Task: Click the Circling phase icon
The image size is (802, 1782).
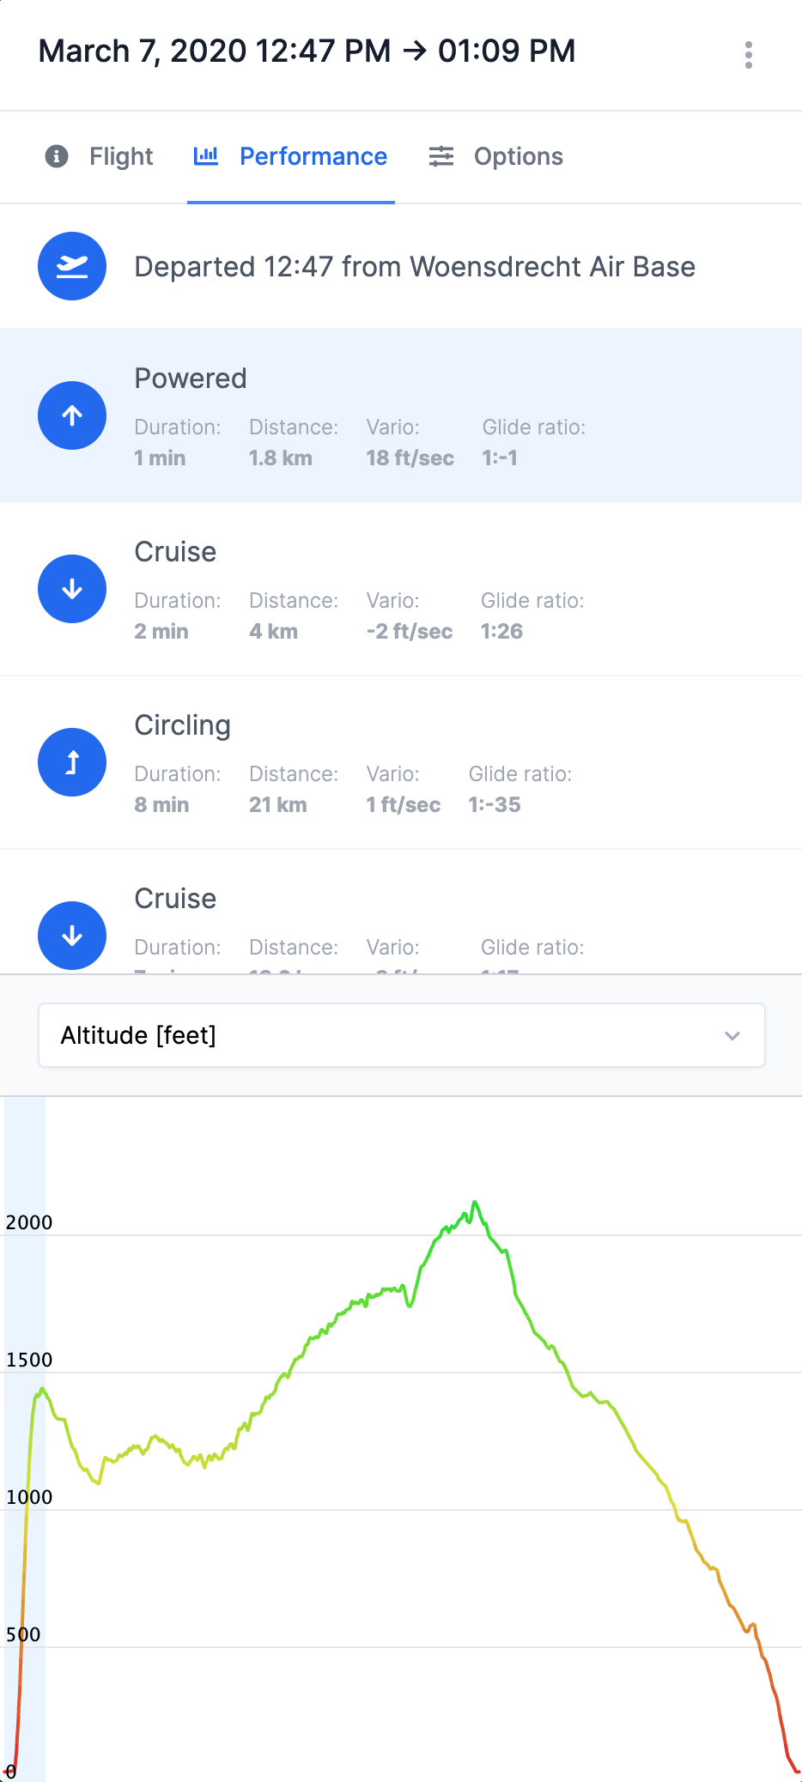Action: [x=72, y=762]
